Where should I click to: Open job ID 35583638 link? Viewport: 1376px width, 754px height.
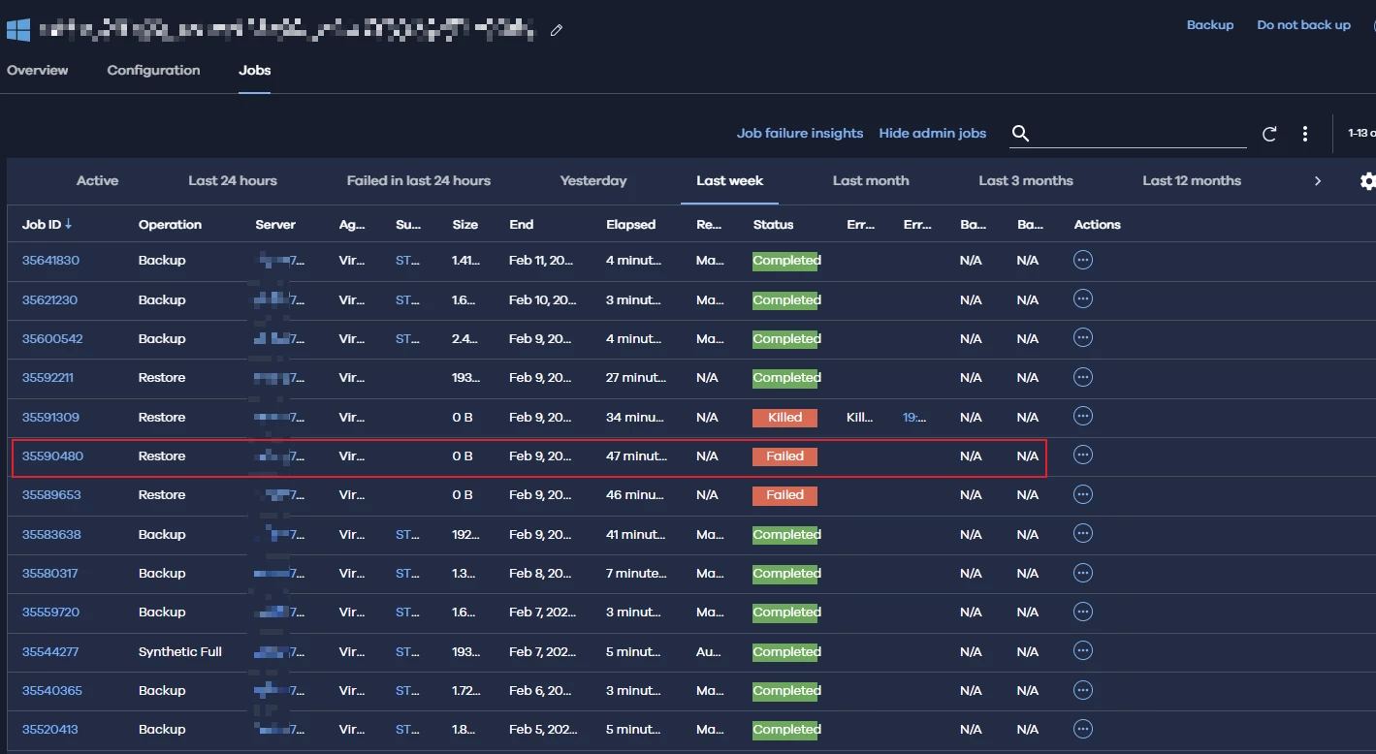click(51, 535)
